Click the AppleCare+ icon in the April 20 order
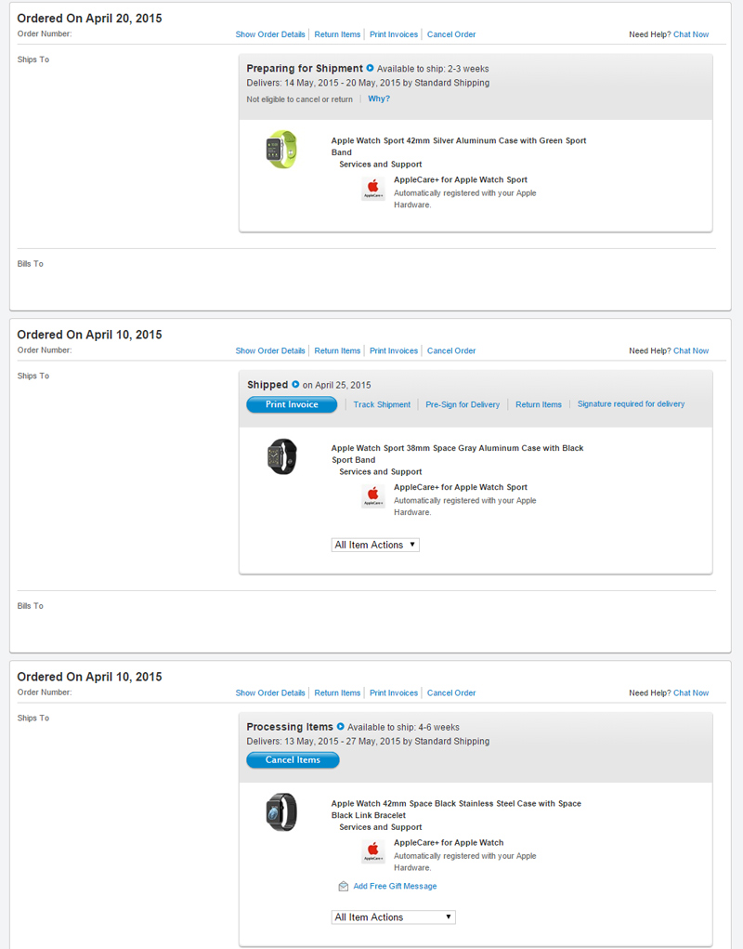The width and height of the screenshot is (743, 949). pyautogui.click(x=373, y=189)
